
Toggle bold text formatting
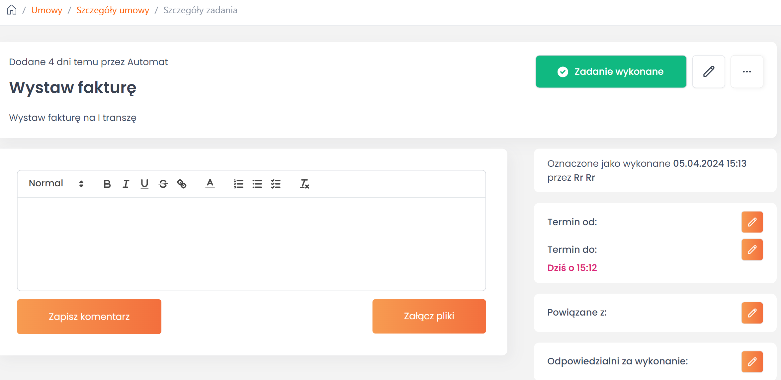point(107,184)
